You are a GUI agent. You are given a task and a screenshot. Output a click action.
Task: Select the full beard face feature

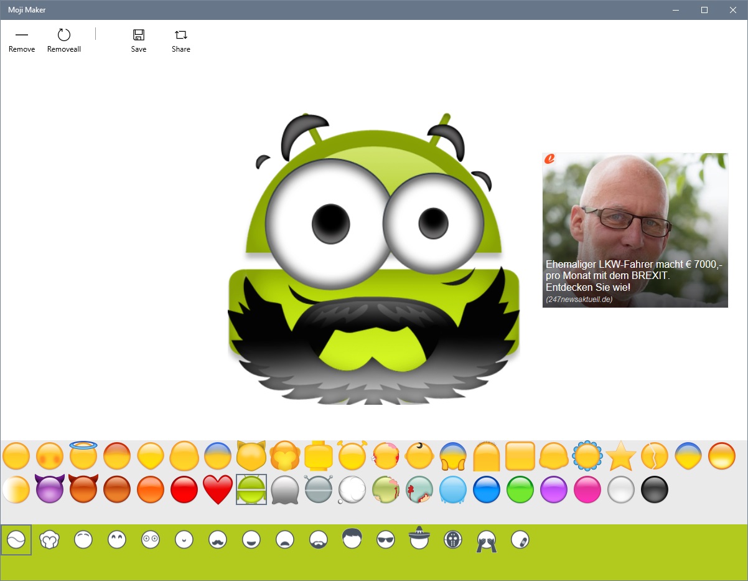click(318, 540)
